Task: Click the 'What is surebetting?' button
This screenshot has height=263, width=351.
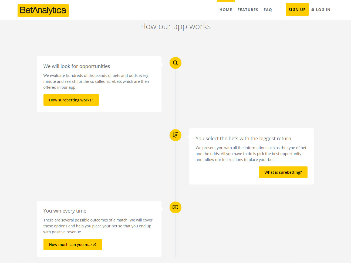Action: click(283, 172)
